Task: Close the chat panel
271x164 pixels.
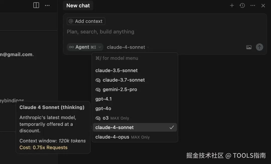Action: pyautogui.click(x=263, y=5)
